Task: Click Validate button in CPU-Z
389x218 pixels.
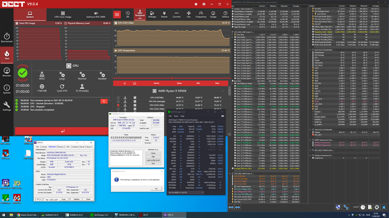Action: (x=77, y=199)
